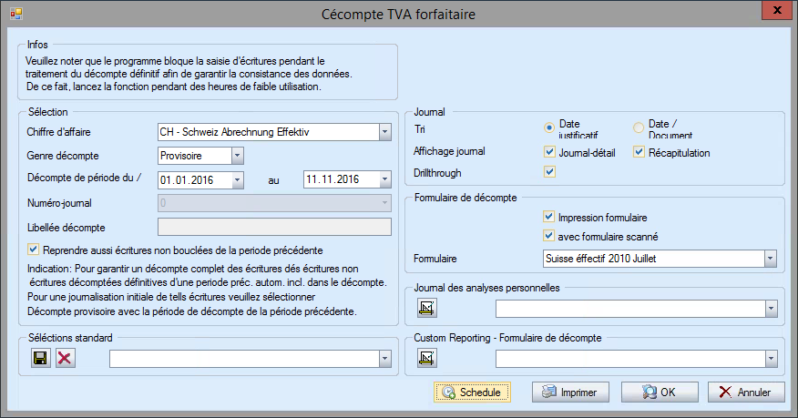Toggle the Impression formulaire checkbox
The width and height of the screenshot is (798, 418).
tap(548, 217)
